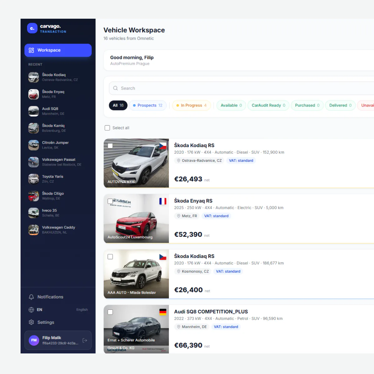Click Czech flag on AUTOVIVA Kodiaq photo
The image size is (374, 374).
click(x=163, y=146)
